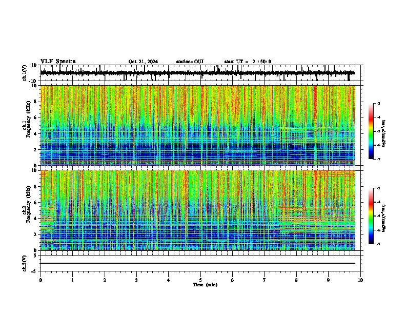Click the "ch.1(V)" waveform axis label
406x314 pixels.
tap(25, 73)
